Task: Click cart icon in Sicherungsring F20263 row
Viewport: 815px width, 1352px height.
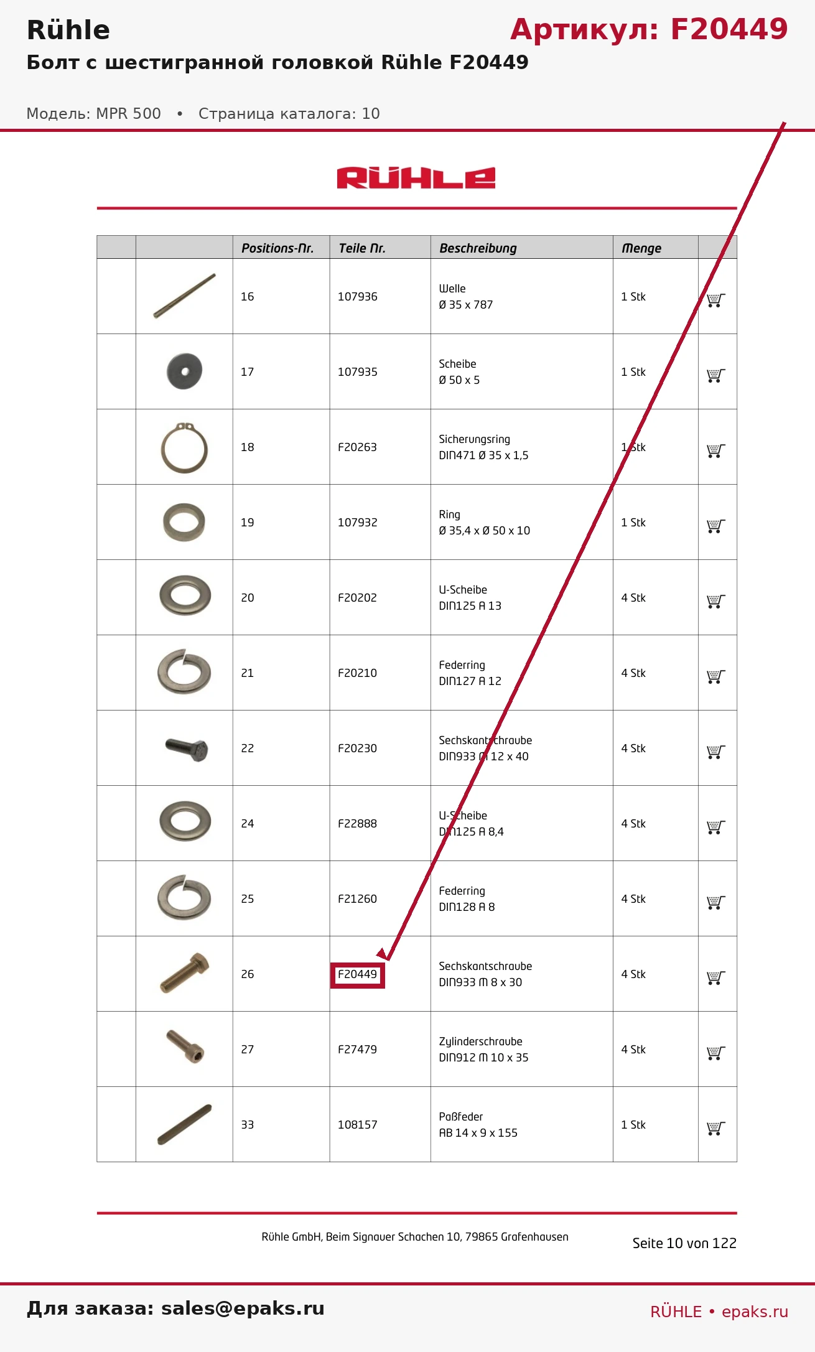Action: click(x=716, y=450)
